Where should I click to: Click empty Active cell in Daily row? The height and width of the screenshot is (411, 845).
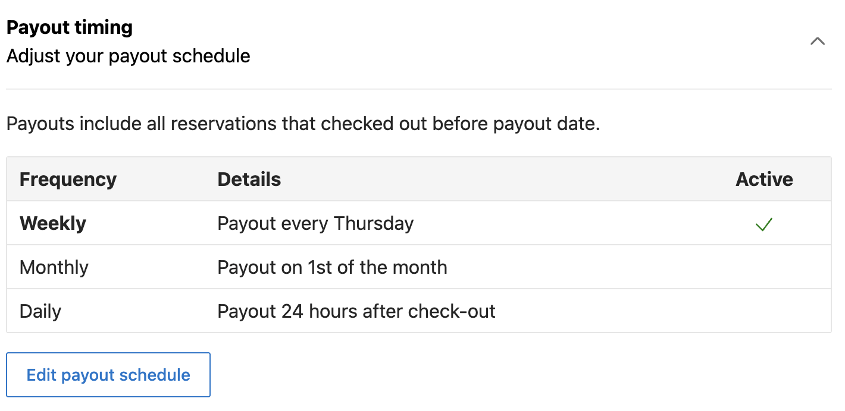[x=764, y=311]
